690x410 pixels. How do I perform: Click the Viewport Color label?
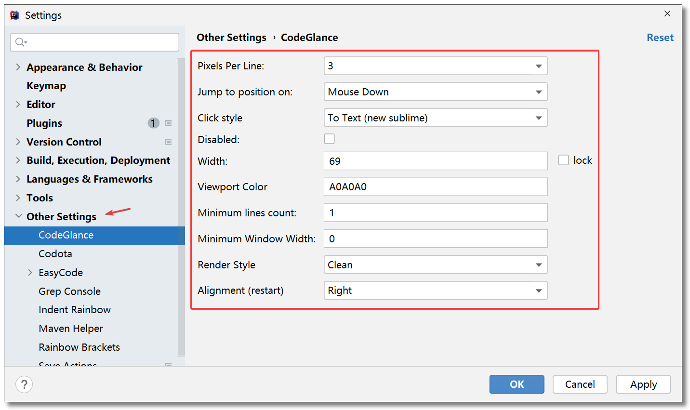pos(232,187)
